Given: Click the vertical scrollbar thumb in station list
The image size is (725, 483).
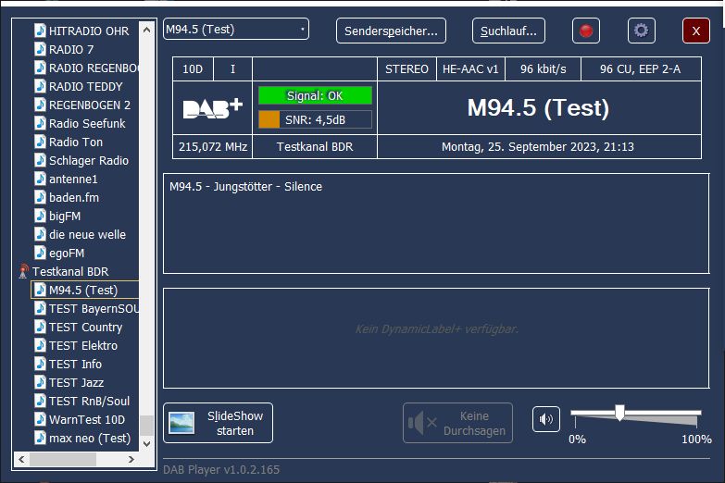Looking at the screenshot, I should click(x=147, y=426).
